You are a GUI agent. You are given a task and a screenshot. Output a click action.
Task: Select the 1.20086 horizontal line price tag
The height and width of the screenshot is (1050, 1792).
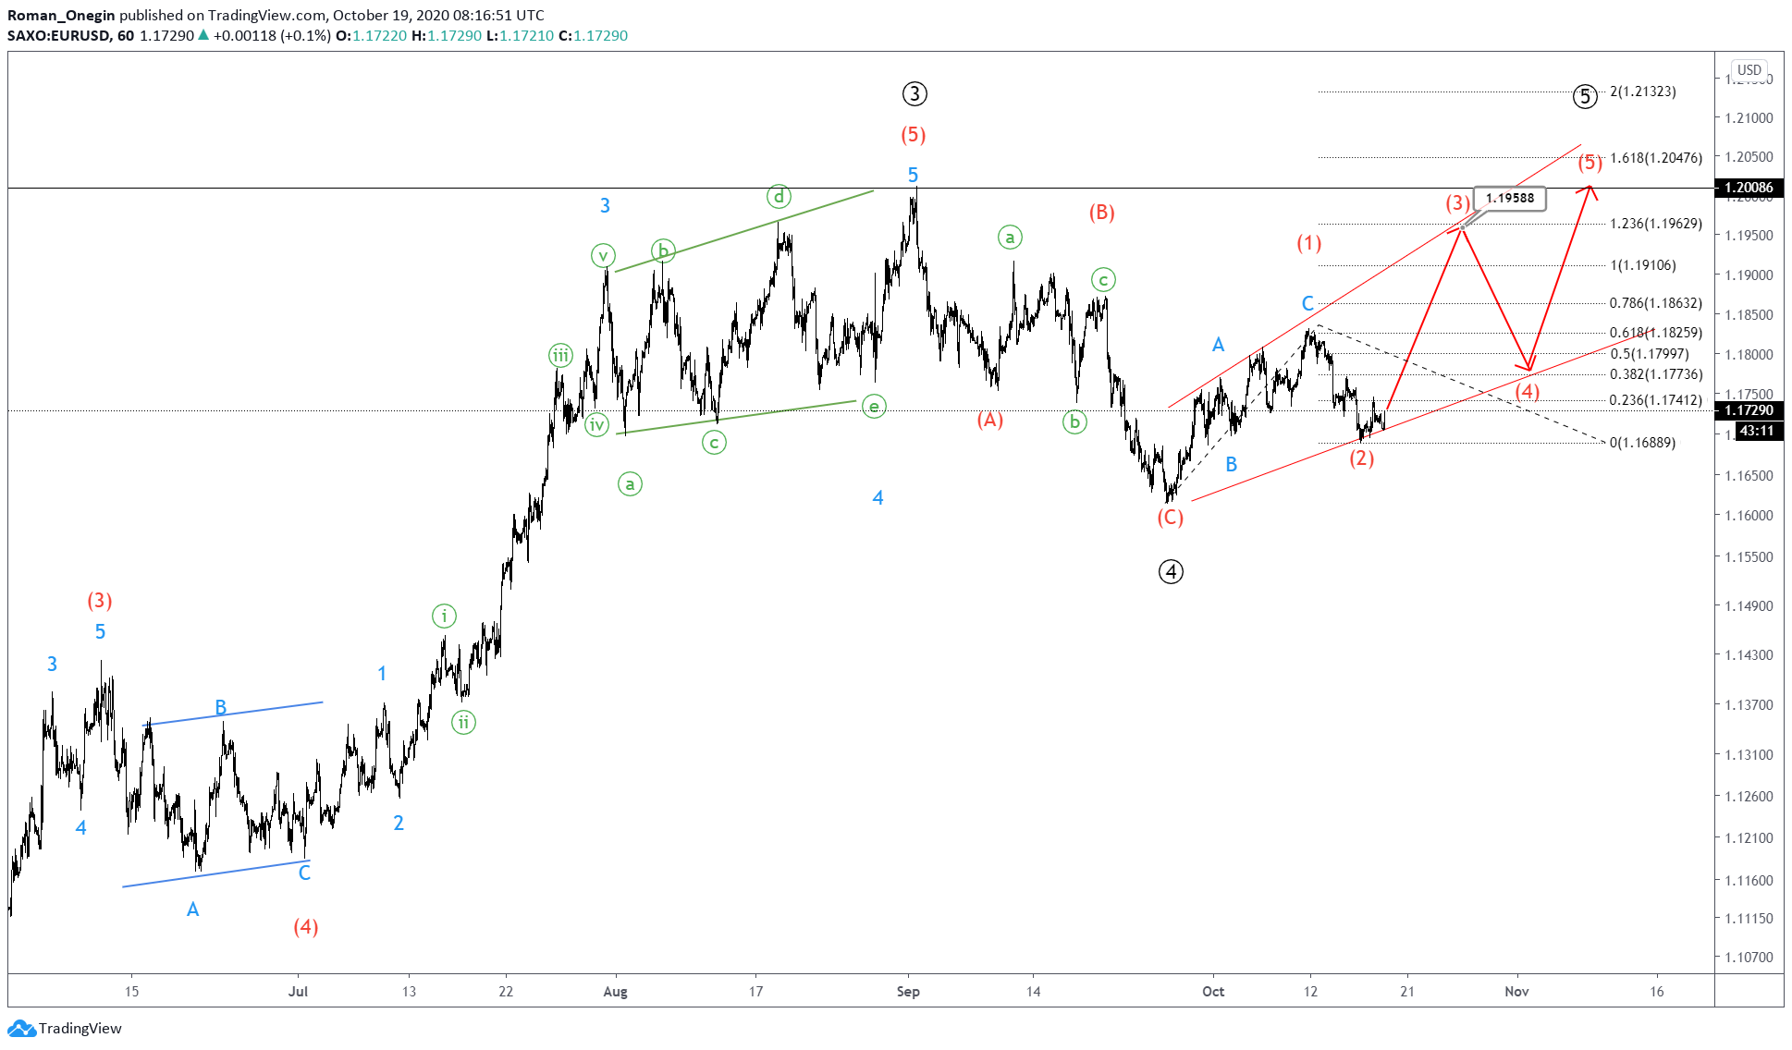pos(1749,188)
